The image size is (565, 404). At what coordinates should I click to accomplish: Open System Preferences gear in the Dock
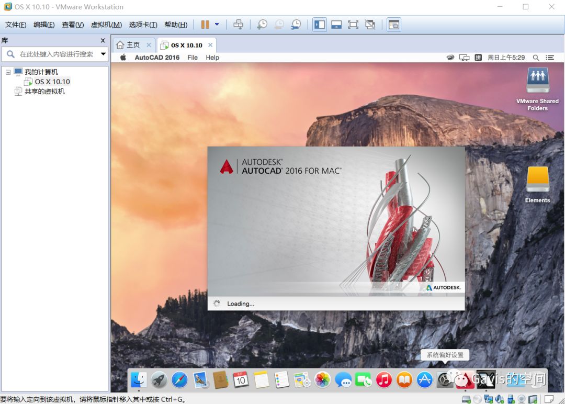click(x=445, y=380)
